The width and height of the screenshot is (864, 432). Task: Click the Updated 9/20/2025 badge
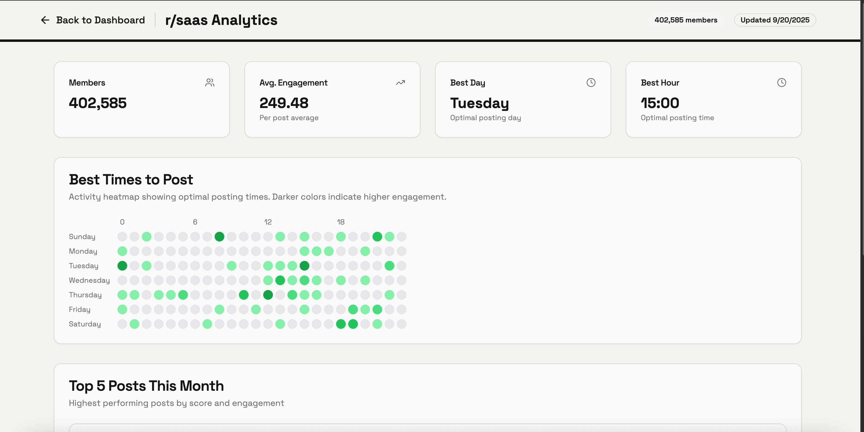[x=774, y=20]
